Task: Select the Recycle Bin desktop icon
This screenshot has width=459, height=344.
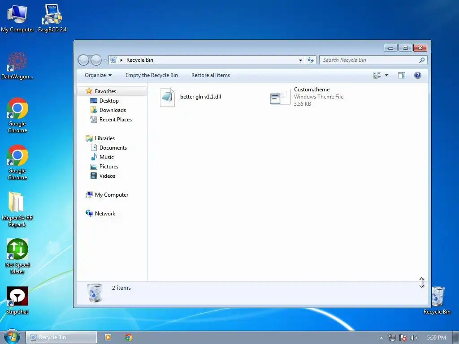Action: click(437, 301)
